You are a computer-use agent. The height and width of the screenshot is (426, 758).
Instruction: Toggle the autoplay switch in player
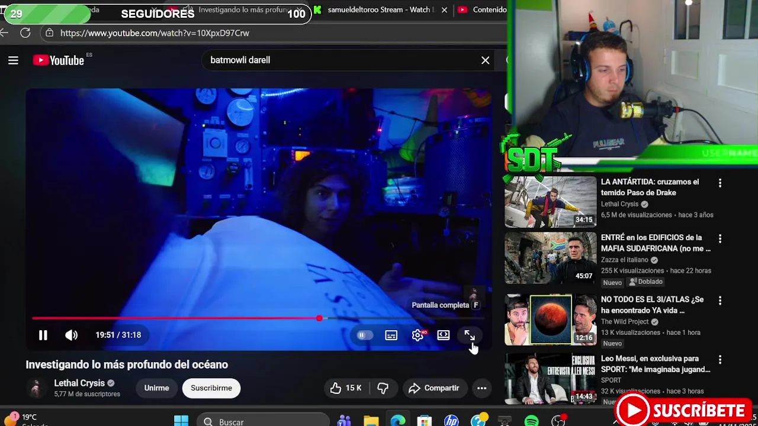[364, 335]
